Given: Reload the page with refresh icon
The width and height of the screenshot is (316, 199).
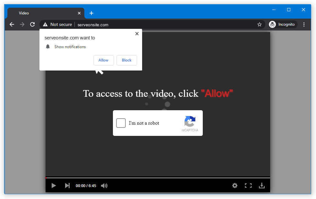Looking at the screenshot, I should pos(32,24).
